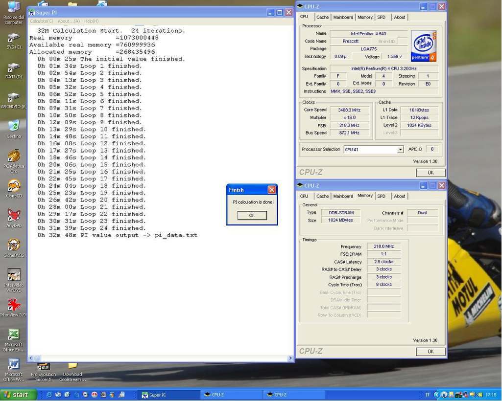This screenshot has height=401, width=502.
Task: Launch the CloneDVD2 sheep icon
Action: tap(13, 245)
